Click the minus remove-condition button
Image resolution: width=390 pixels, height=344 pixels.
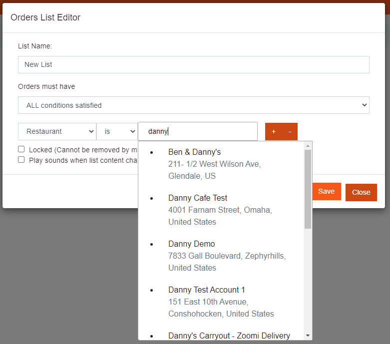290,131
